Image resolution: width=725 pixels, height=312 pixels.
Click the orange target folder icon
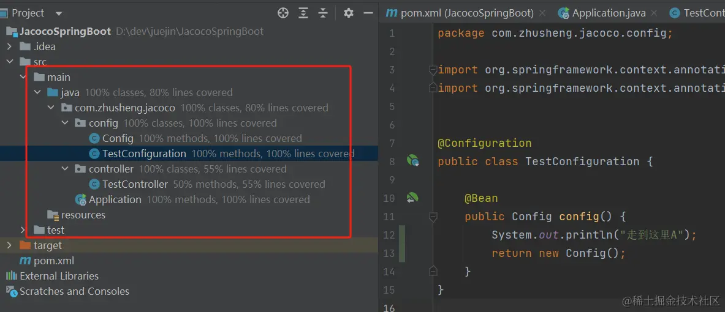pos(25,245)
